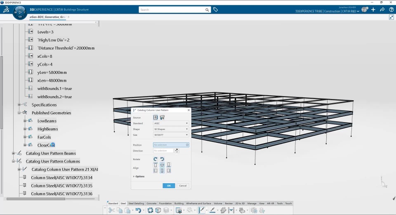
Task: Select the xCols=8 parameter
Action: point(45,56)
